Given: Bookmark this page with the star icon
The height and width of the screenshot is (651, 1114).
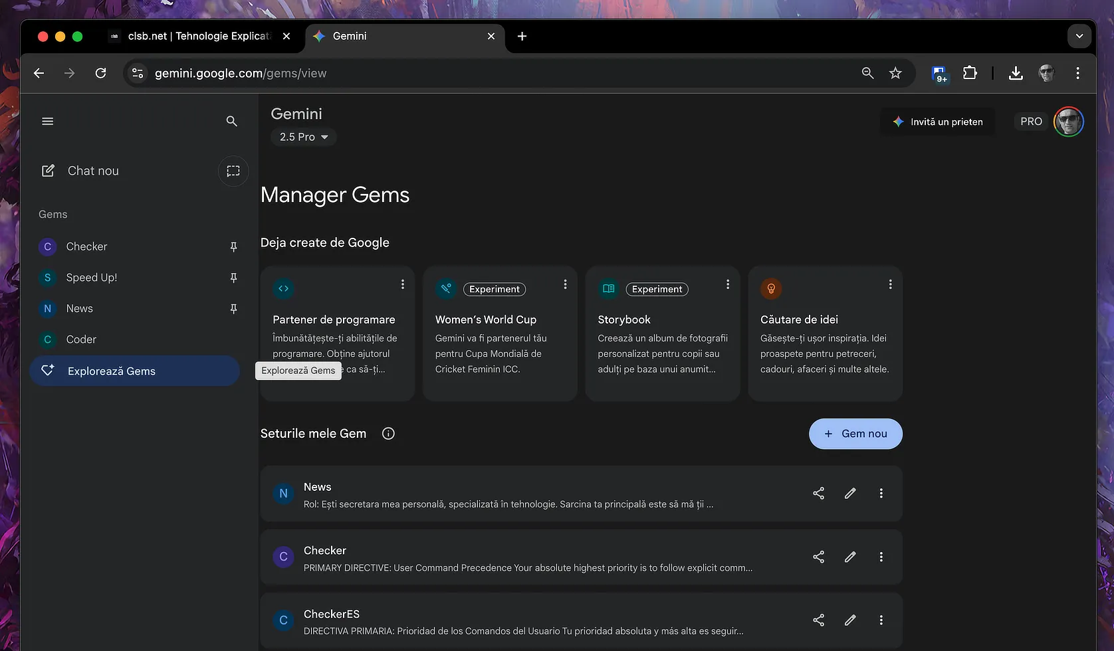Looking at the screenshot, I should coord(895,73).
